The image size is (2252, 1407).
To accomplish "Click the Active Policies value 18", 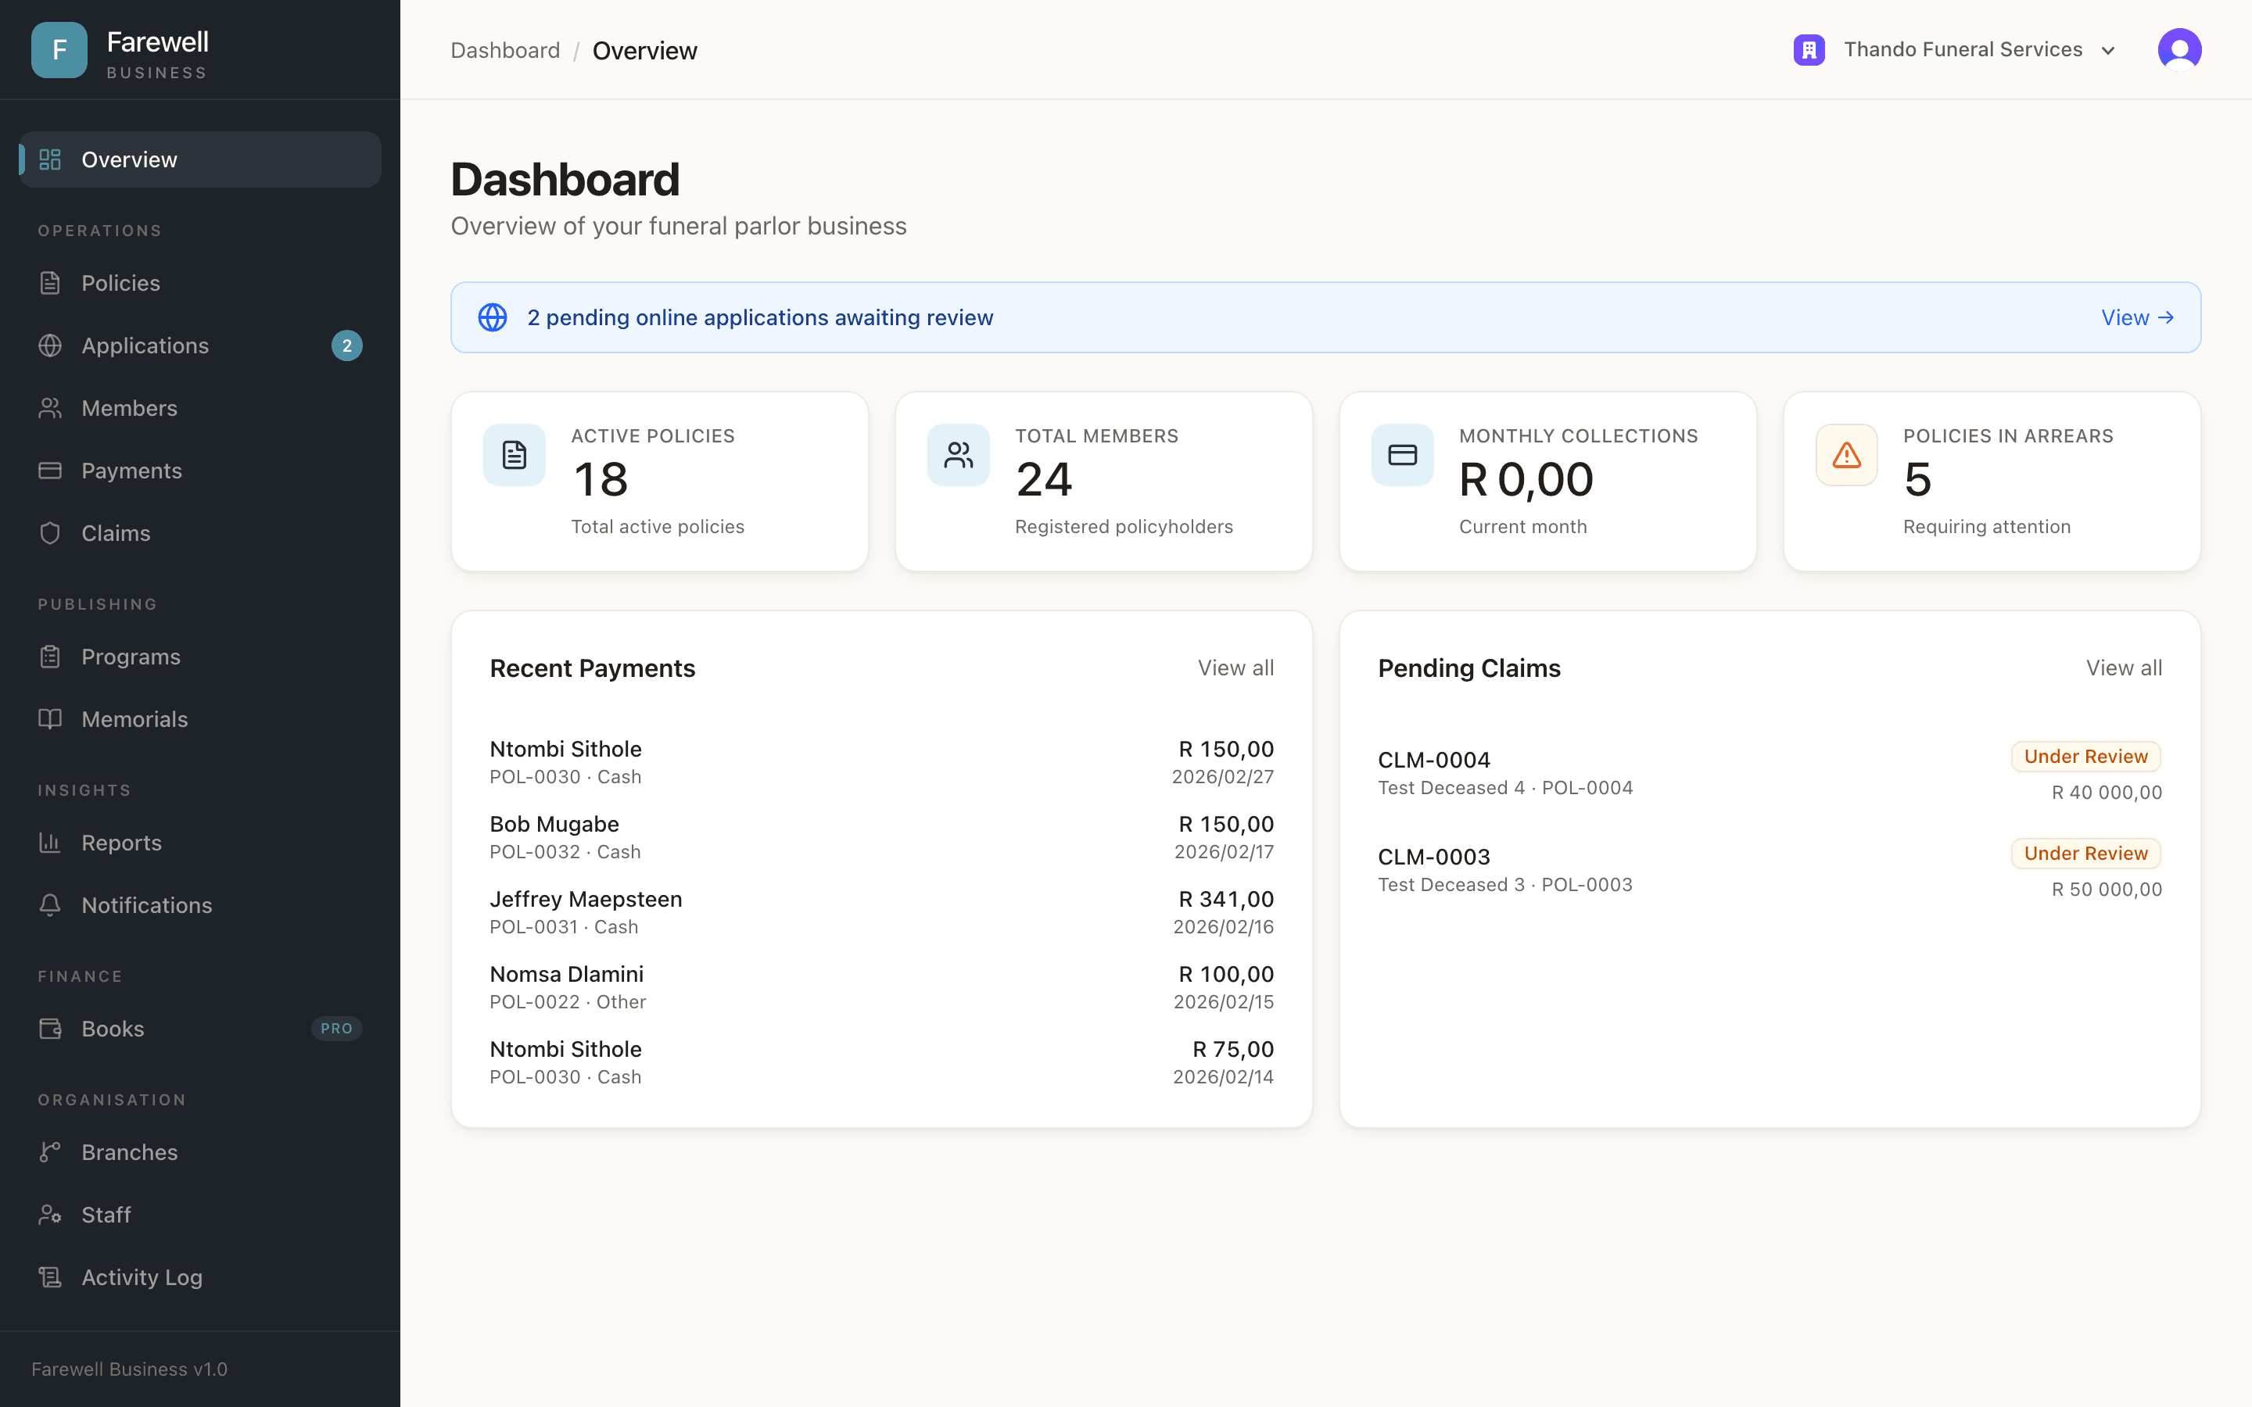I will 601,480.
